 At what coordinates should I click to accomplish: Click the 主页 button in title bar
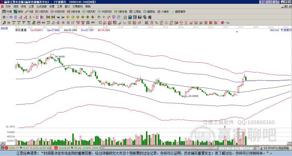point(277,2)
